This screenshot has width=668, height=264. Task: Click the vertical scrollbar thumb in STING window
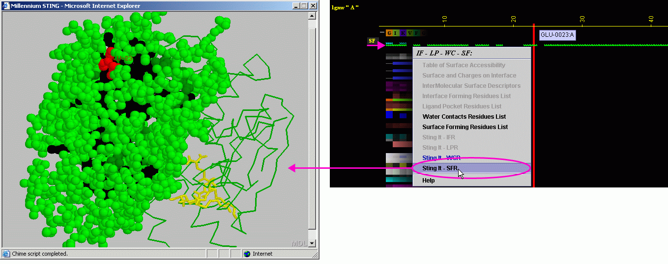tap(312, 129)
